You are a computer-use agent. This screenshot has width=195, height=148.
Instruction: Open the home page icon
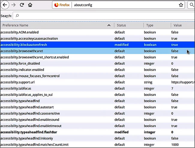click(x=30, y=5)
